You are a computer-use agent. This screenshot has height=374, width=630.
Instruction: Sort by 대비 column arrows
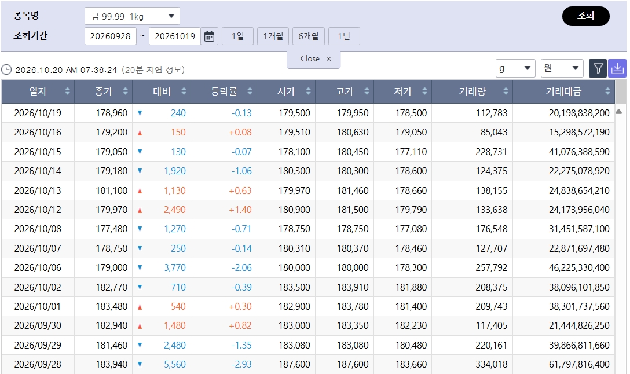[184, 91]
